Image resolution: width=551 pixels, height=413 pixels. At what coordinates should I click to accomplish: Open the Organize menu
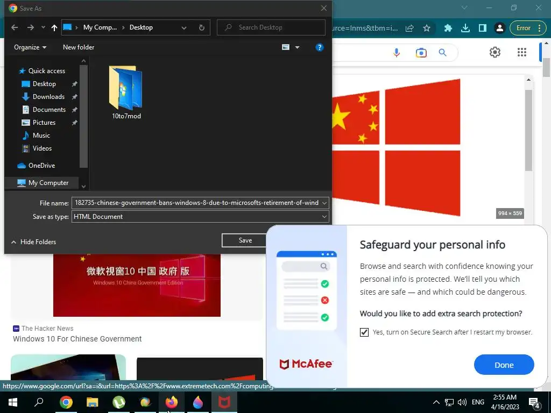[x=30, y=47]
